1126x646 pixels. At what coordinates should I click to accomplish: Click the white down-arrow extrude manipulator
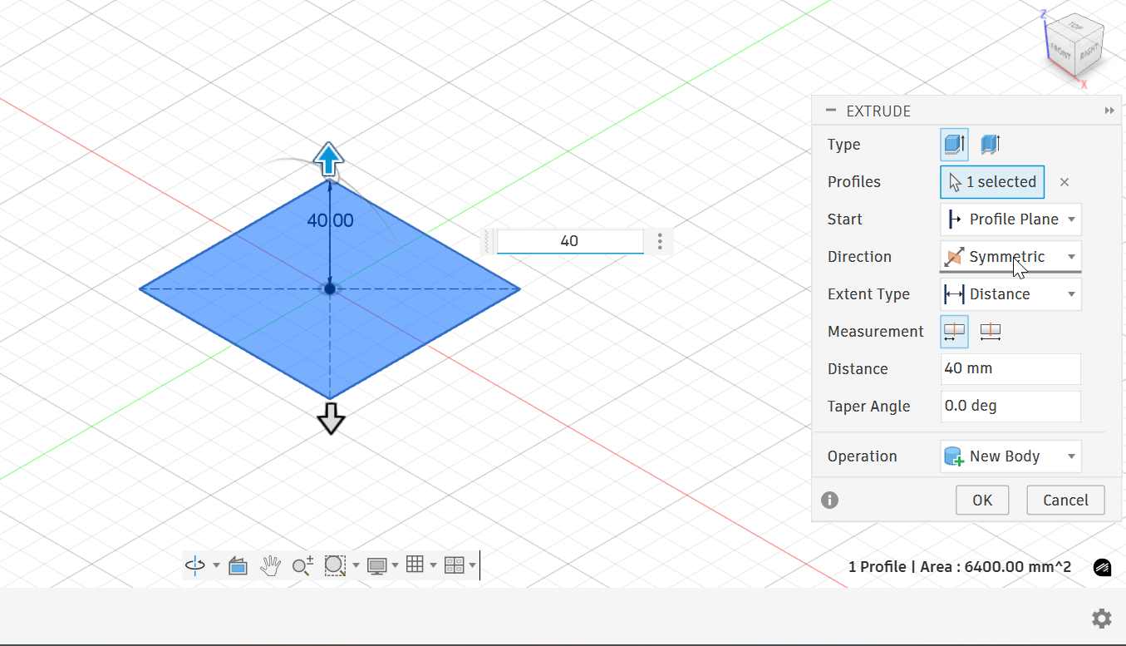331,418
